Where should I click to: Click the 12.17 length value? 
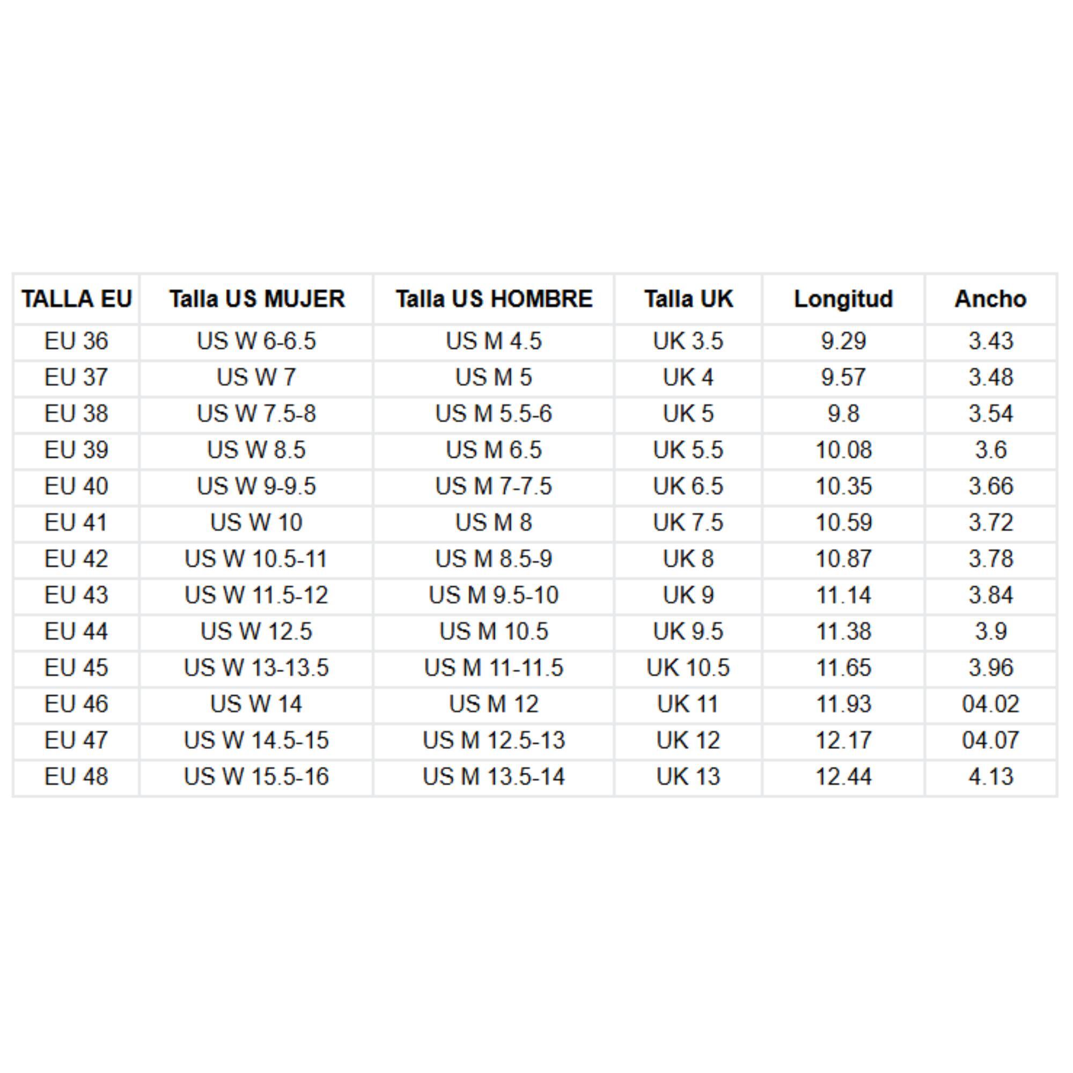point(843,740)
